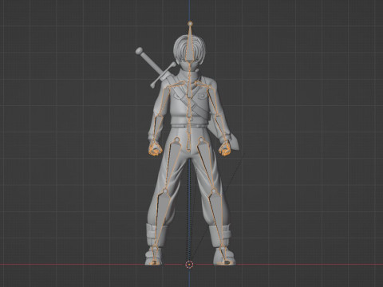The image size is (383, 287).
Task: Select the sword pommel behind the shoulder
Action: click(x=139, y=51)
